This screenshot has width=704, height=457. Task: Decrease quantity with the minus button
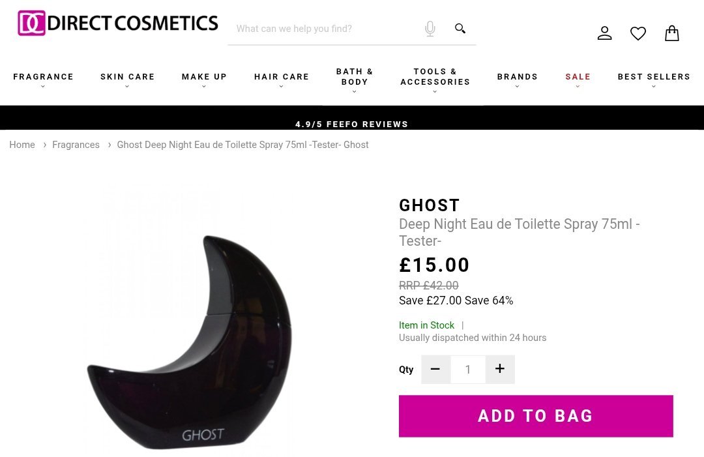435,369
